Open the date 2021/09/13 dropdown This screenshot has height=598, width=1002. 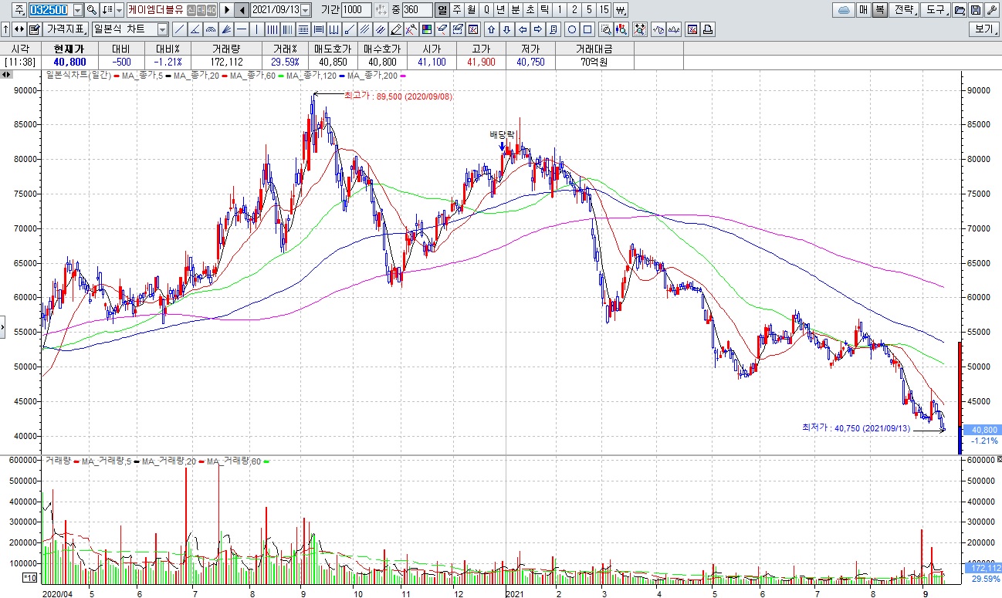305,10
